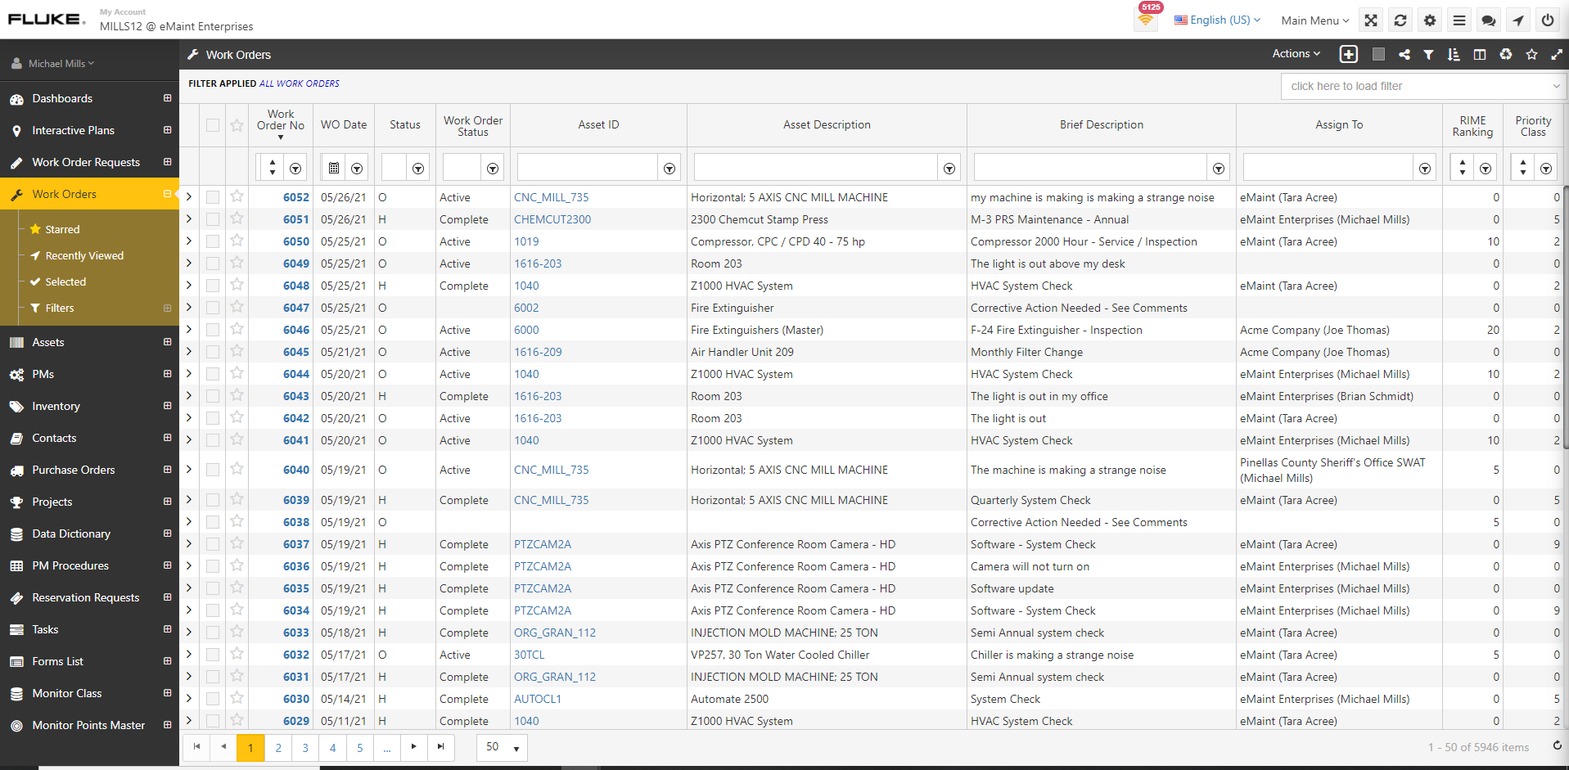The height and width of the screenshot is (770, 1569).
Task: Click the funnel filter icon in the toolbar
Action: pyautogui.click(x=1429, y=54)
